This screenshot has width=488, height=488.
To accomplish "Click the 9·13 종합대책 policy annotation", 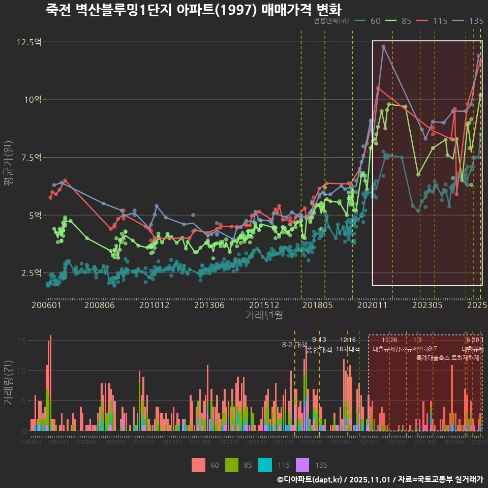I will (319, 345).
